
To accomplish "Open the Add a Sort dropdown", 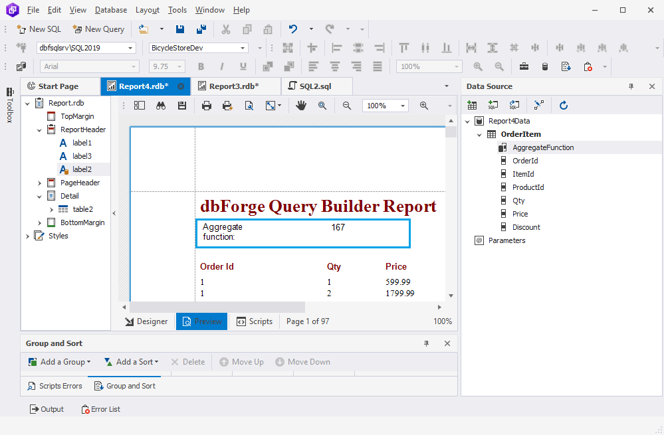I will (x=132, y=362).
